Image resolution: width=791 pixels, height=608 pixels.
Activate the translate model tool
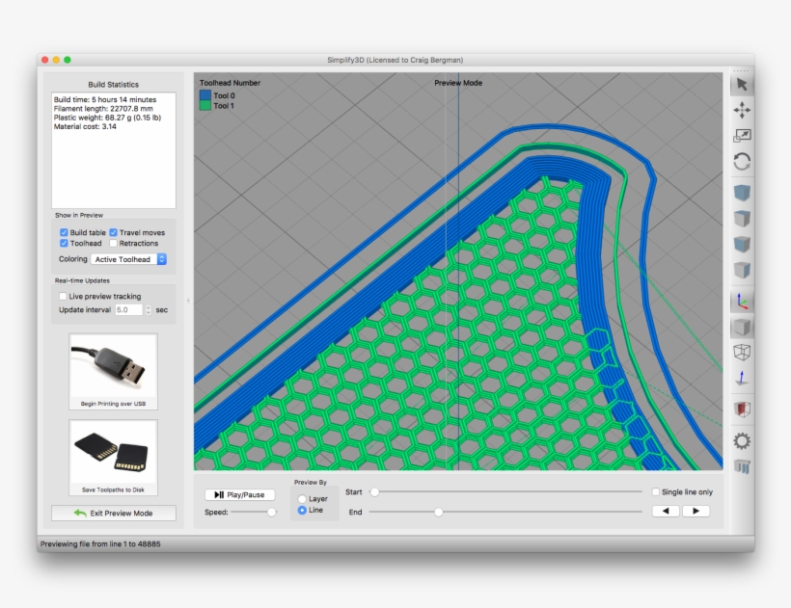[741, 112]
